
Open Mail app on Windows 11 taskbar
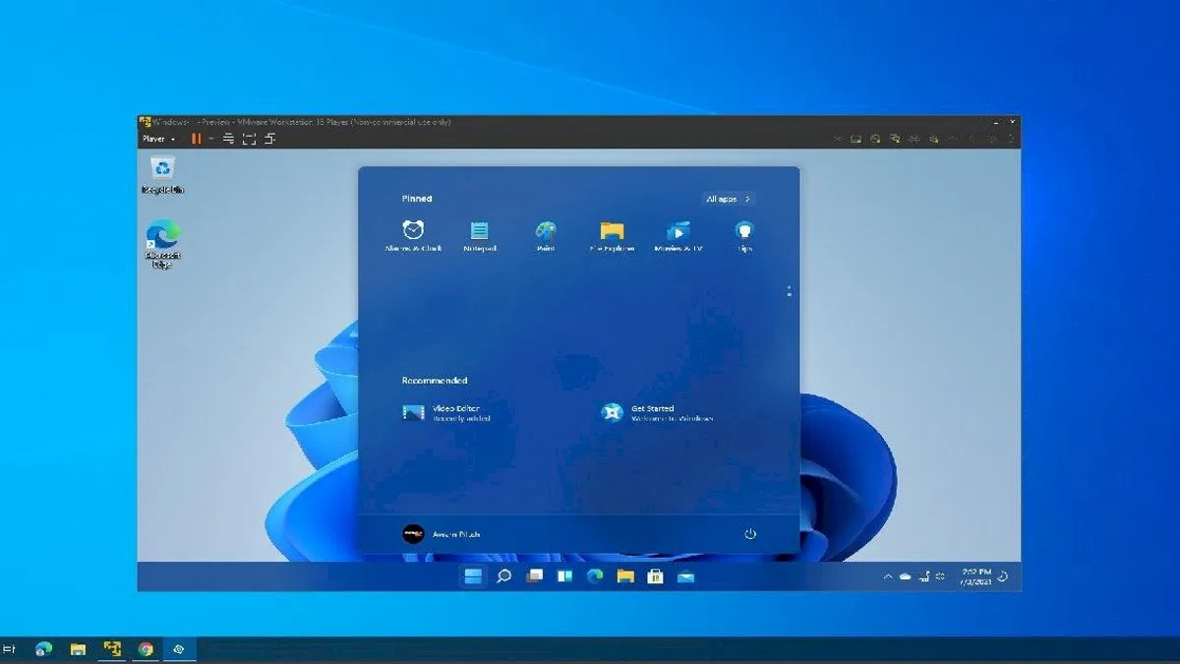click(685, 576)
